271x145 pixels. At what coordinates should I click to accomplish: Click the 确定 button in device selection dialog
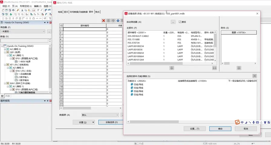coord(220,129)
